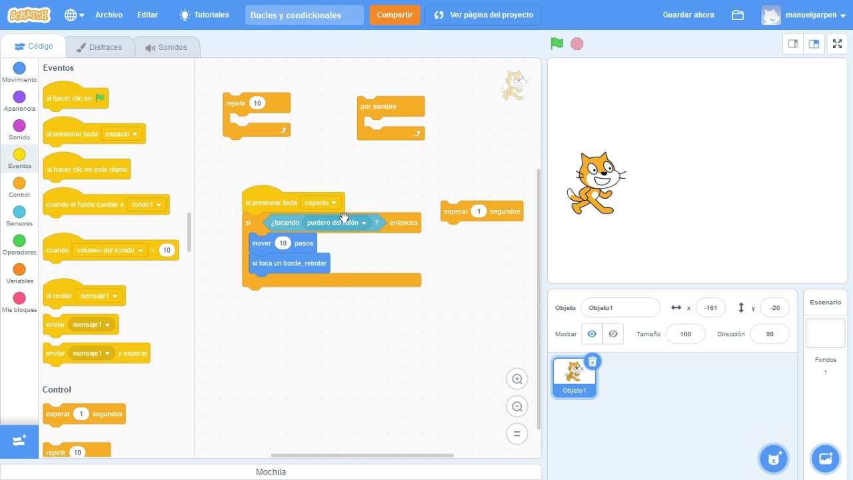Select Mis bloques category
This screenshot has height=480, width=853.
(19, 302)
